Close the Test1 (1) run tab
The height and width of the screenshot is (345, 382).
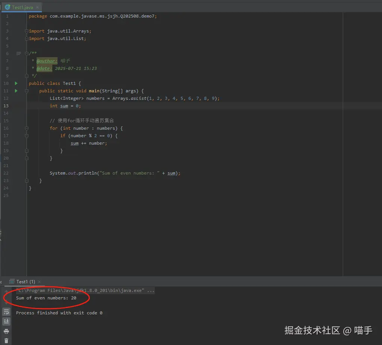39,282
